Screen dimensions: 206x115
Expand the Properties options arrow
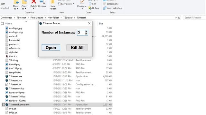coord(82,9)
